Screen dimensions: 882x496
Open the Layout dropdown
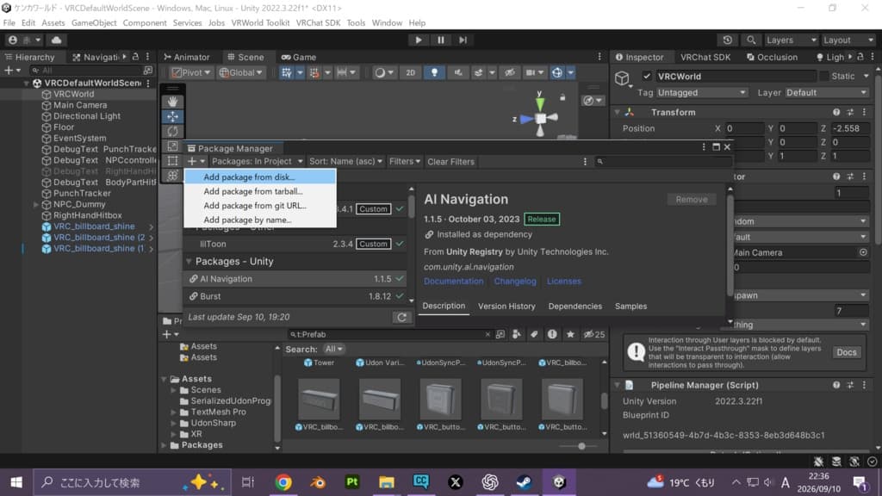848,40
